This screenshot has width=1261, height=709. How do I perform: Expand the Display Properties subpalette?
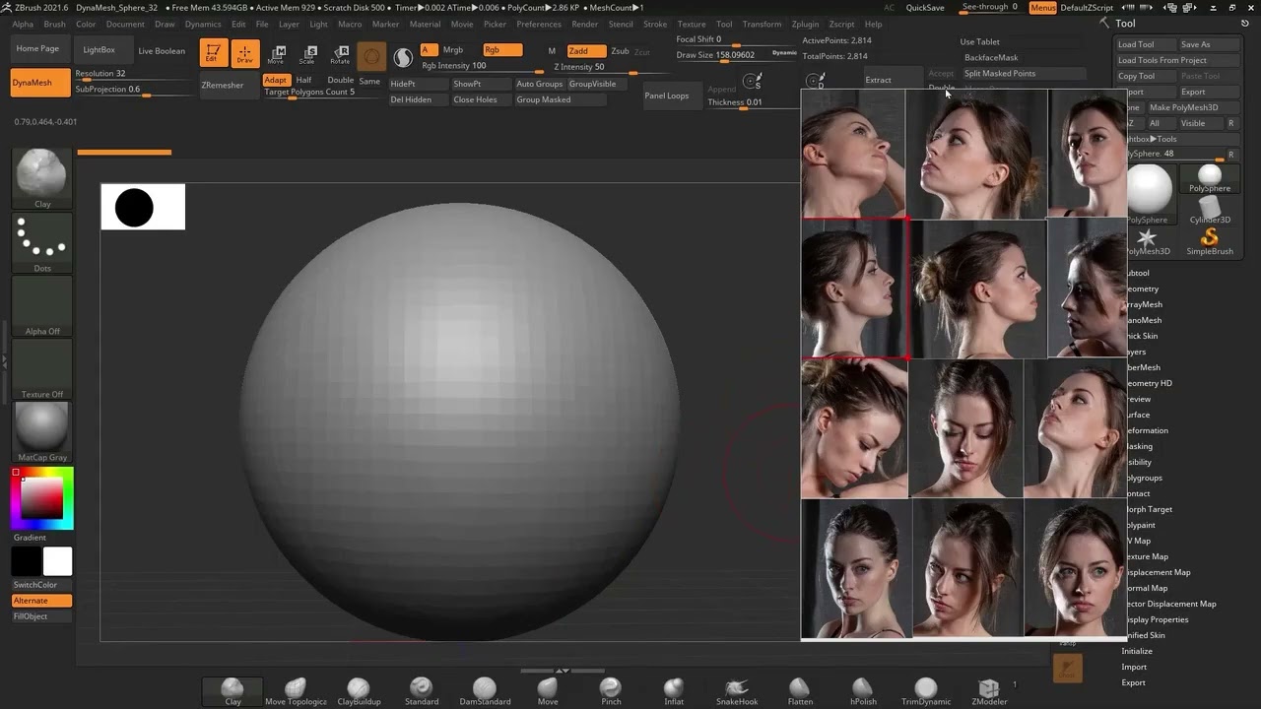[1157, 619]
